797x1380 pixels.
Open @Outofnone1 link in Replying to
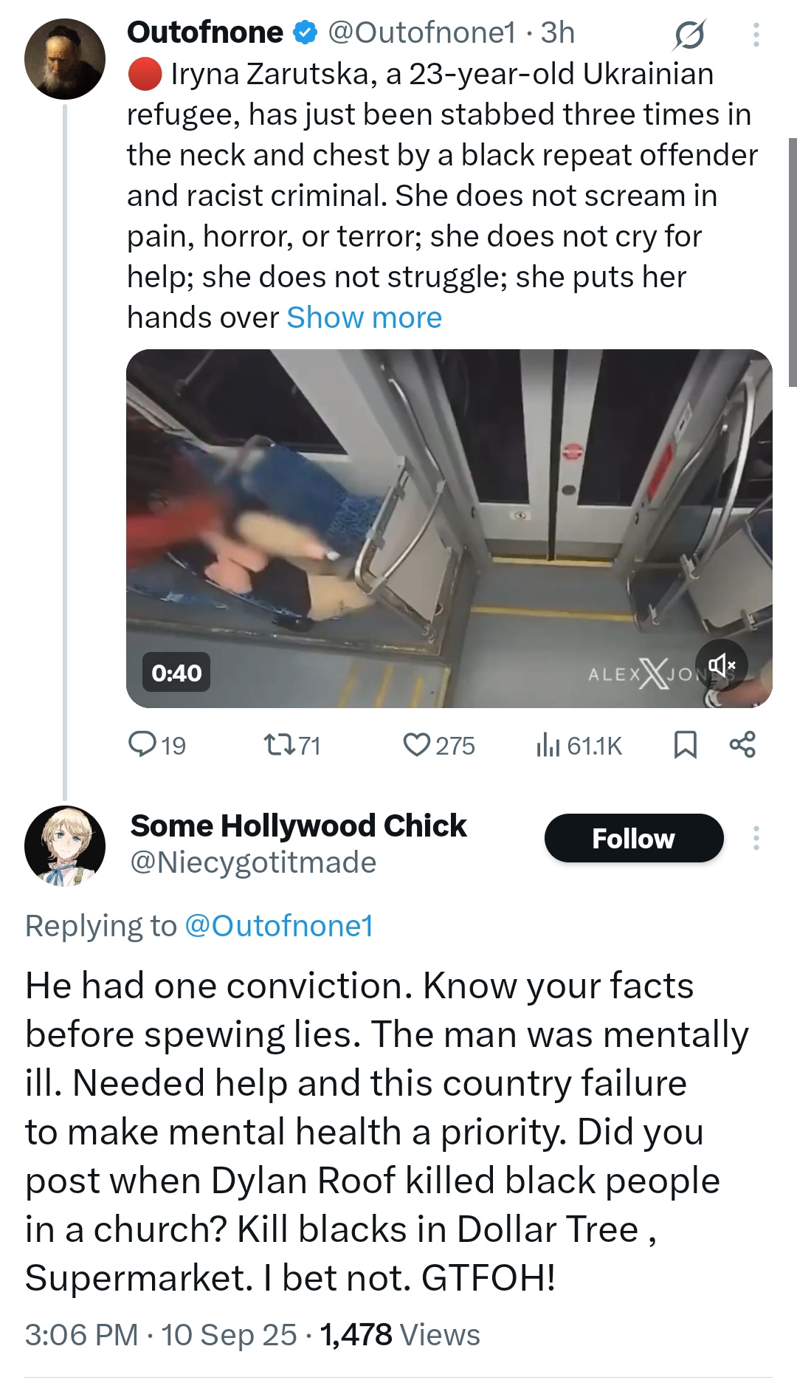pyautogui.click(x=278, y=926)
